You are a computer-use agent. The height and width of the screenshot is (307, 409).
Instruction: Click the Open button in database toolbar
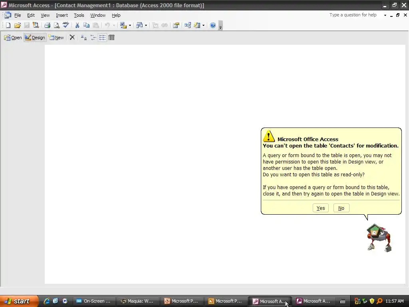tap(13, 38)
